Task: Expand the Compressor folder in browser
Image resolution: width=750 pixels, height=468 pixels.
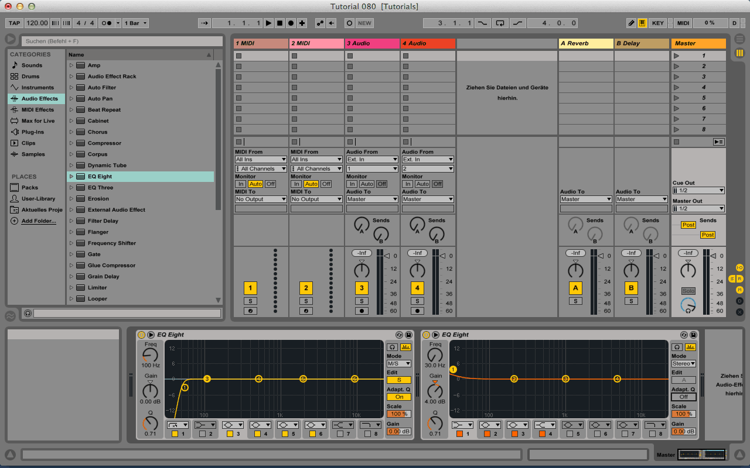Action: [71, 143]
